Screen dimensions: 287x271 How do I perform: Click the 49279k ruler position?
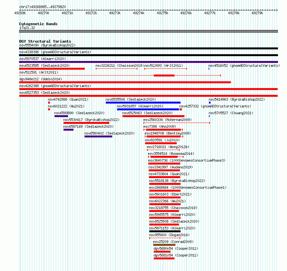pyautogui.click(x=257, y=13)
